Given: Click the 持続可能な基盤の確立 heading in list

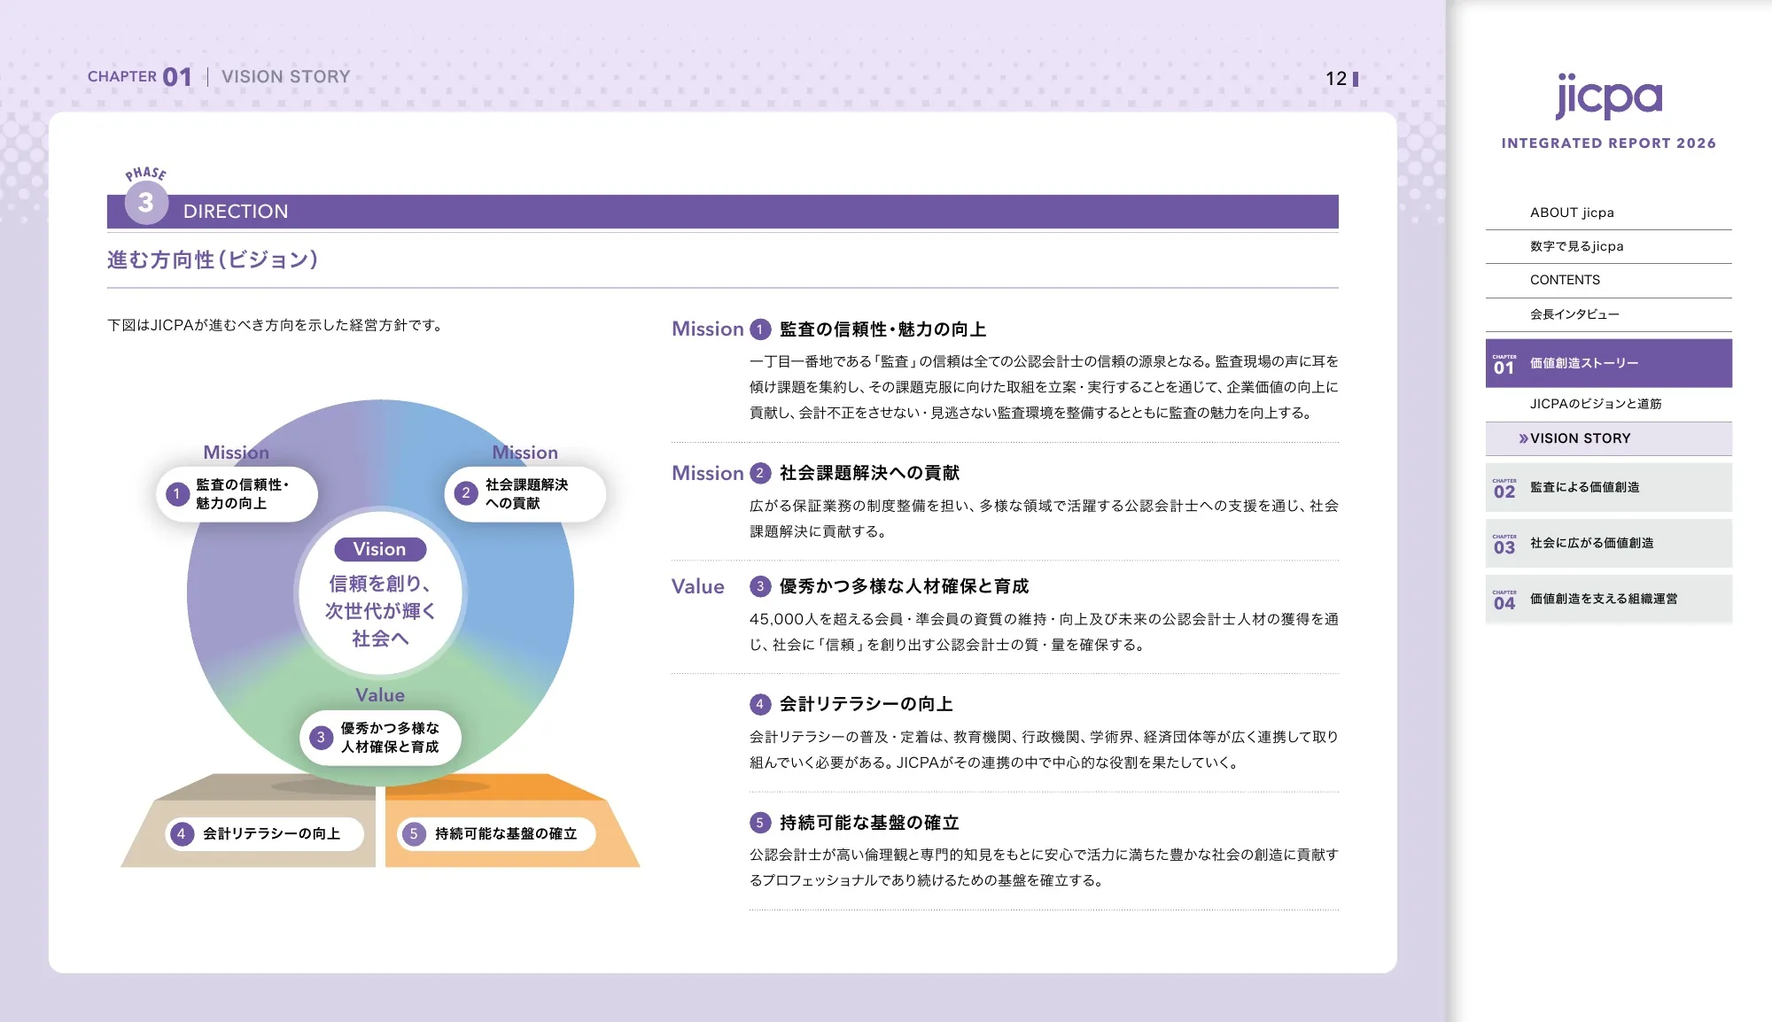Looking at the screenshot, I should pos(869,823).
